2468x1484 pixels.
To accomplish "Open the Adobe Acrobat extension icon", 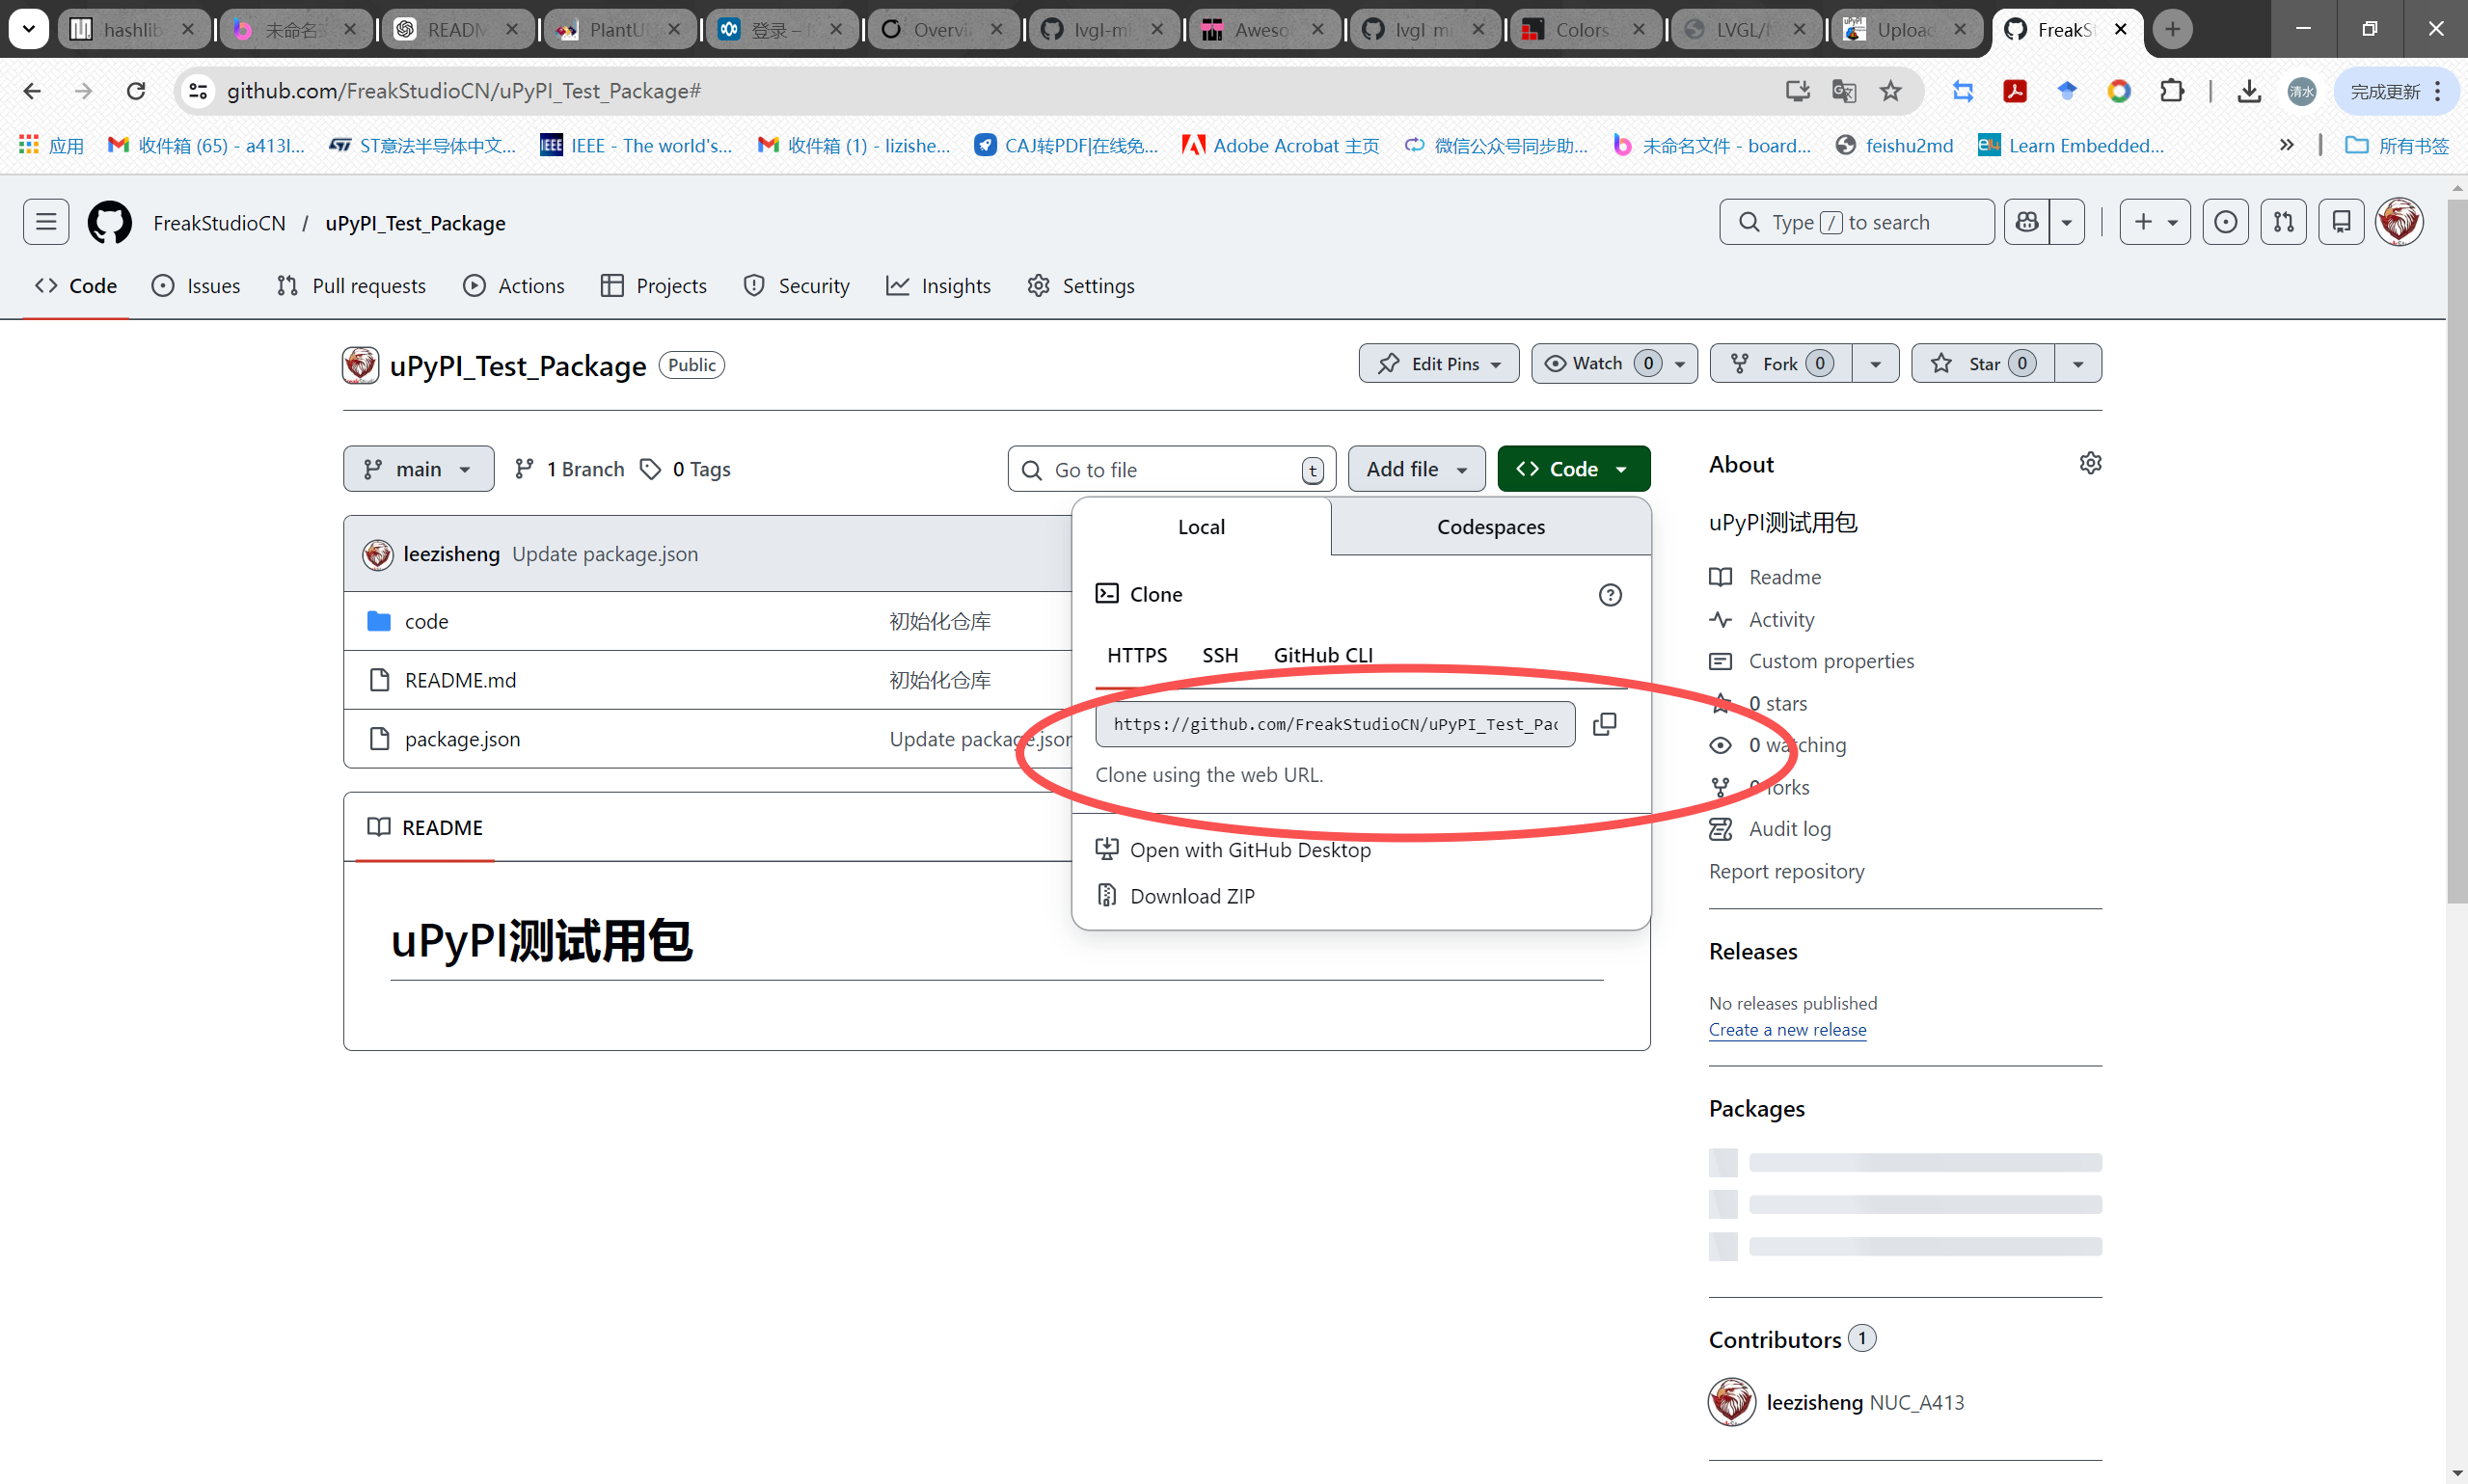I will coord(2015,91).
